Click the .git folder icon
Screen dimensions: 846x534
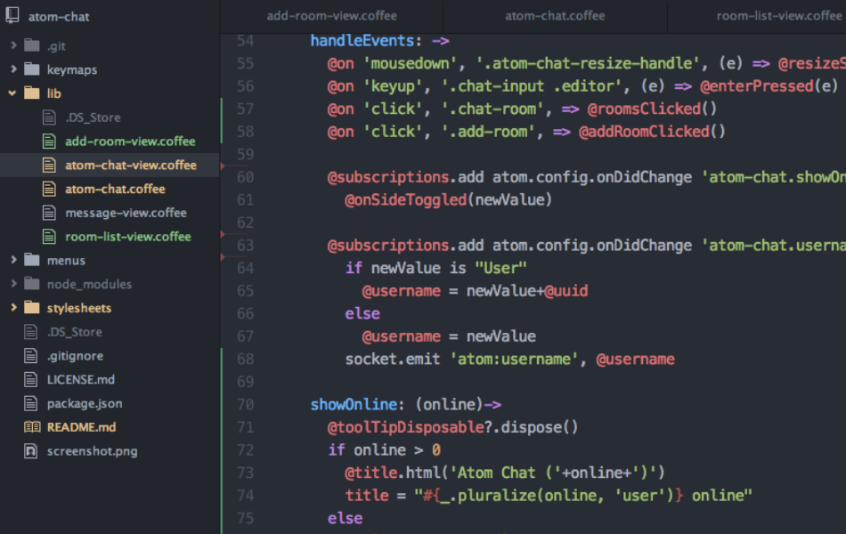[32, 45]
